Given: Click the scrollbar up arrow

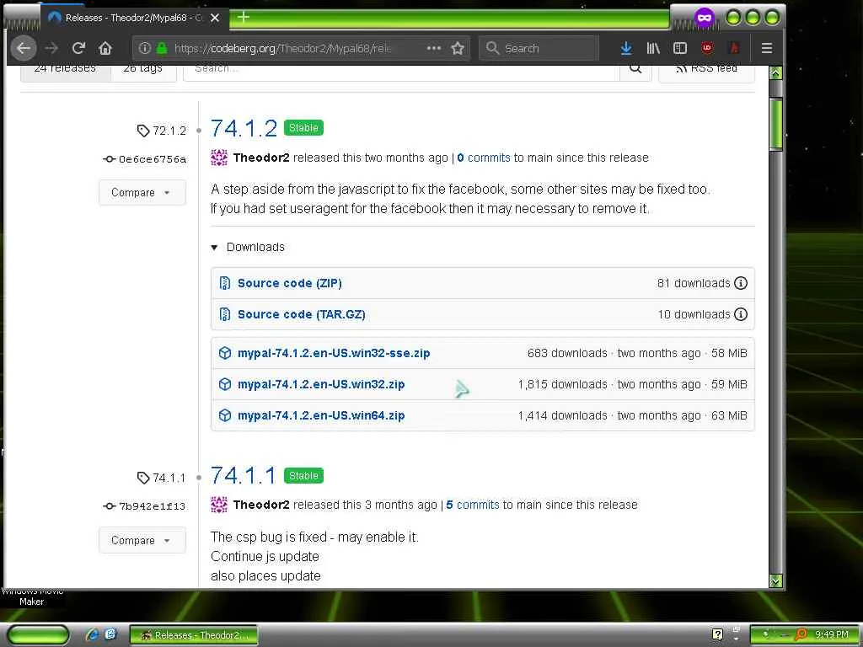Looking at the screenshot, I should point(775,73).
